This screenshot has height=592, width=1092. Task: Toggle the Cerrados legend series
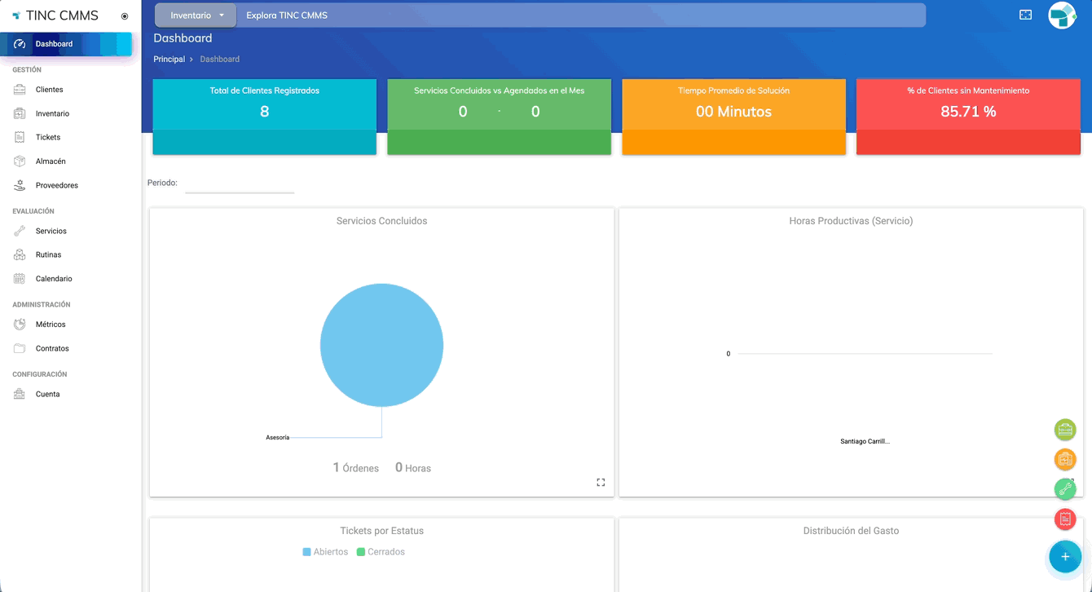coord(380,552)
